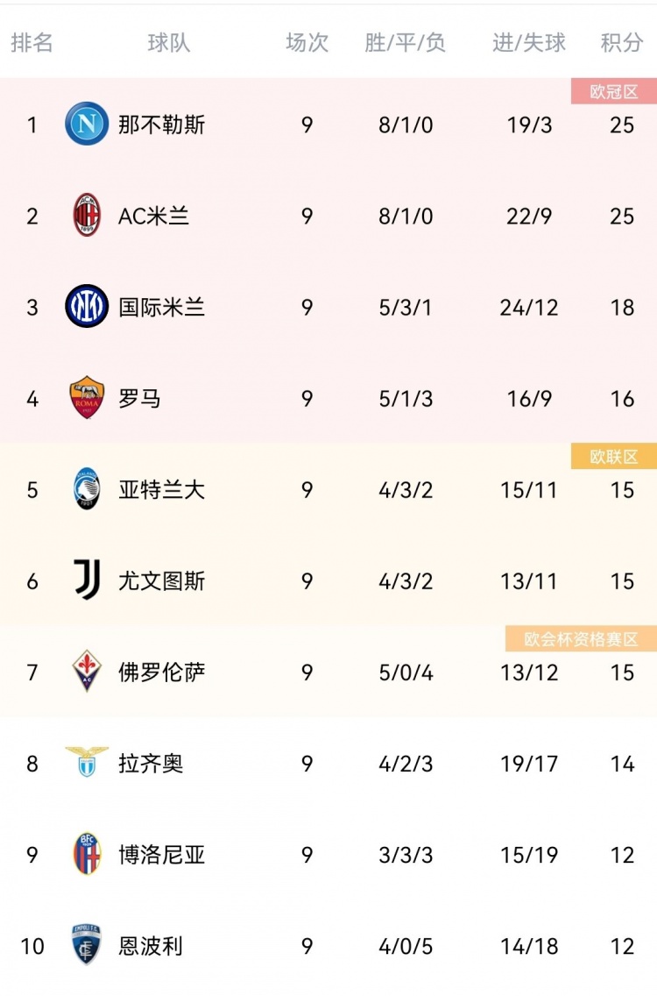
Task: Click the 进/失球 column header
Action: (529, 43)
